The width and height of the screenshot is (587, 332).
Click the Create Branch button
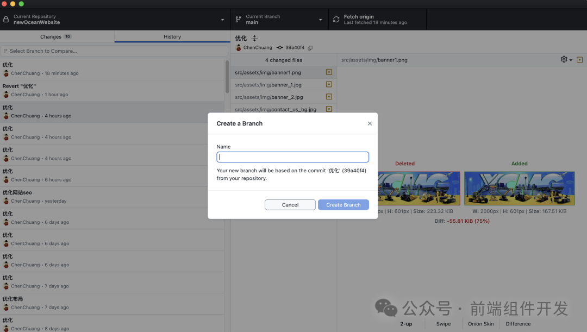point(344,205)
